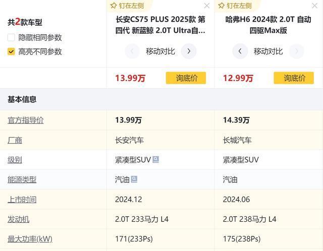Viewport: 323px width, 251px height.
Task: Remove 长安CS75 PLUS from comparison
Action: click(x=207, y=6)
